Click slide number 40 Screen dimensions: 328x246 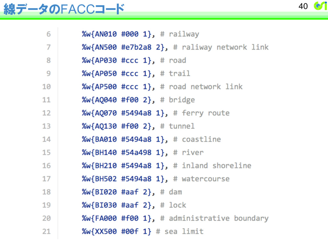point(303,6)
